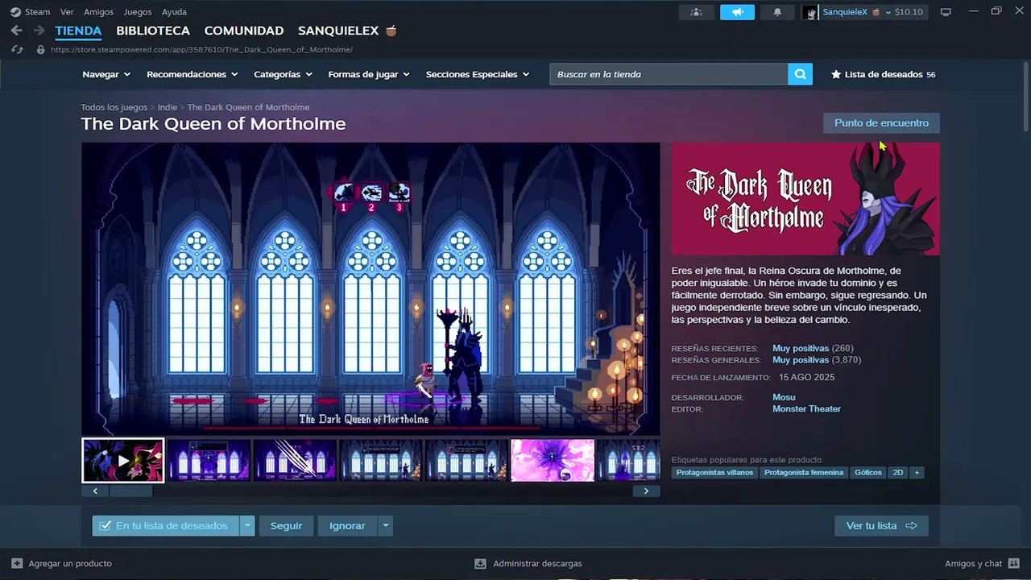Open the Recomendaciones dropdown menu
The height and width of the screenshot is (580, 1031).
click(x=193, y=74)
